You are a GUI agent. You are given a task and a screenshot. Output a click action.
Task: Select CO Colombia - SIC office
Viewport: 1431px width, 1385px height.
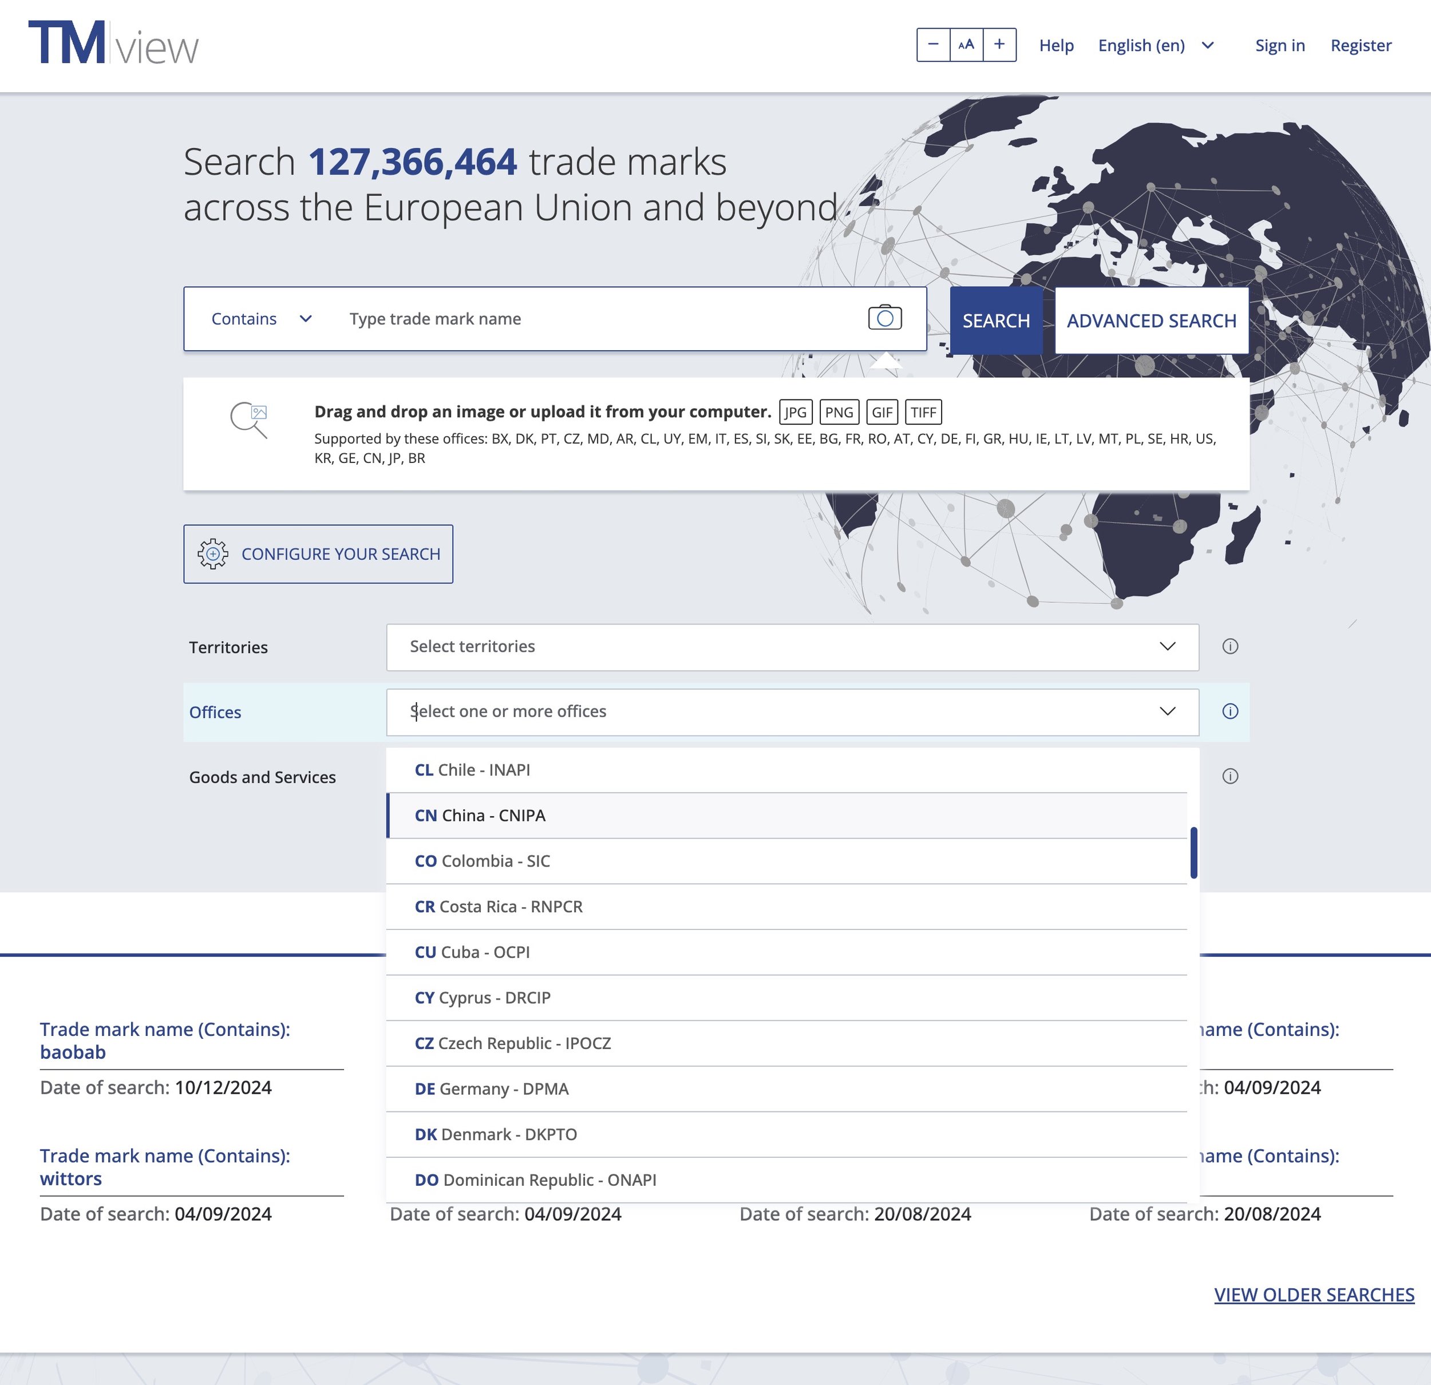click(x=786, y=861)
